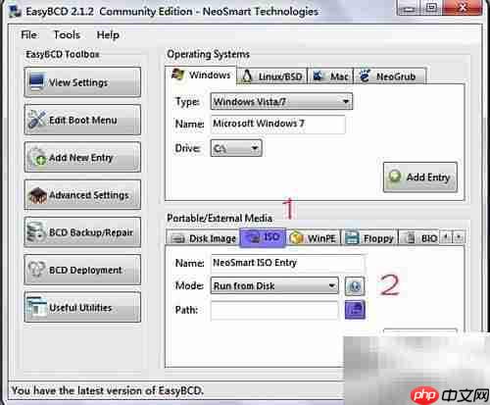The width and height of the screenshot is (490, 405).
Task: Open BCD Backup/Repair
Action: [x=82, y=232]
